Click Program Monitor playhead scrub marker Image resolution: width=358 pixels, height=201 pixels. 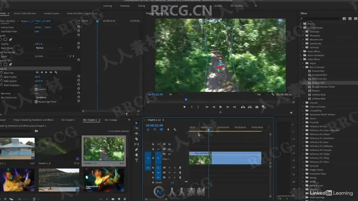click(186, 99)
